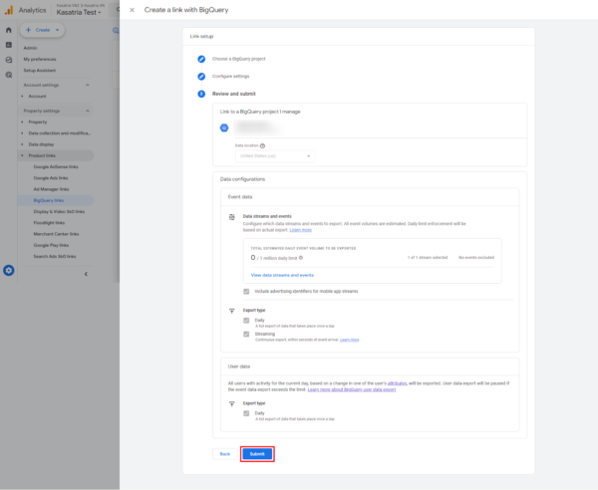This screenshot has width=598, height=490.
Task: Expand the Account tree item
Action: pyautogui.click(x=22, y=97)
